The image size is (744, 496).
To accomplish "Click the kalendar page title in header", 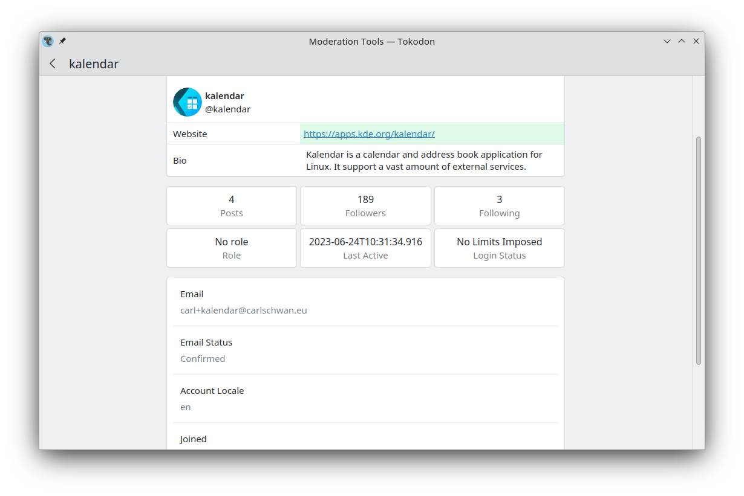I will point(94,63).
